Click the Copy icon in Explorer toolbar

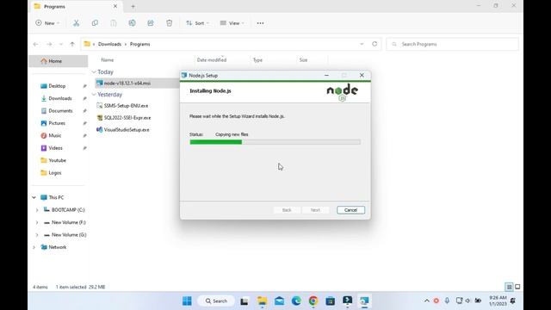pos(95,23)
